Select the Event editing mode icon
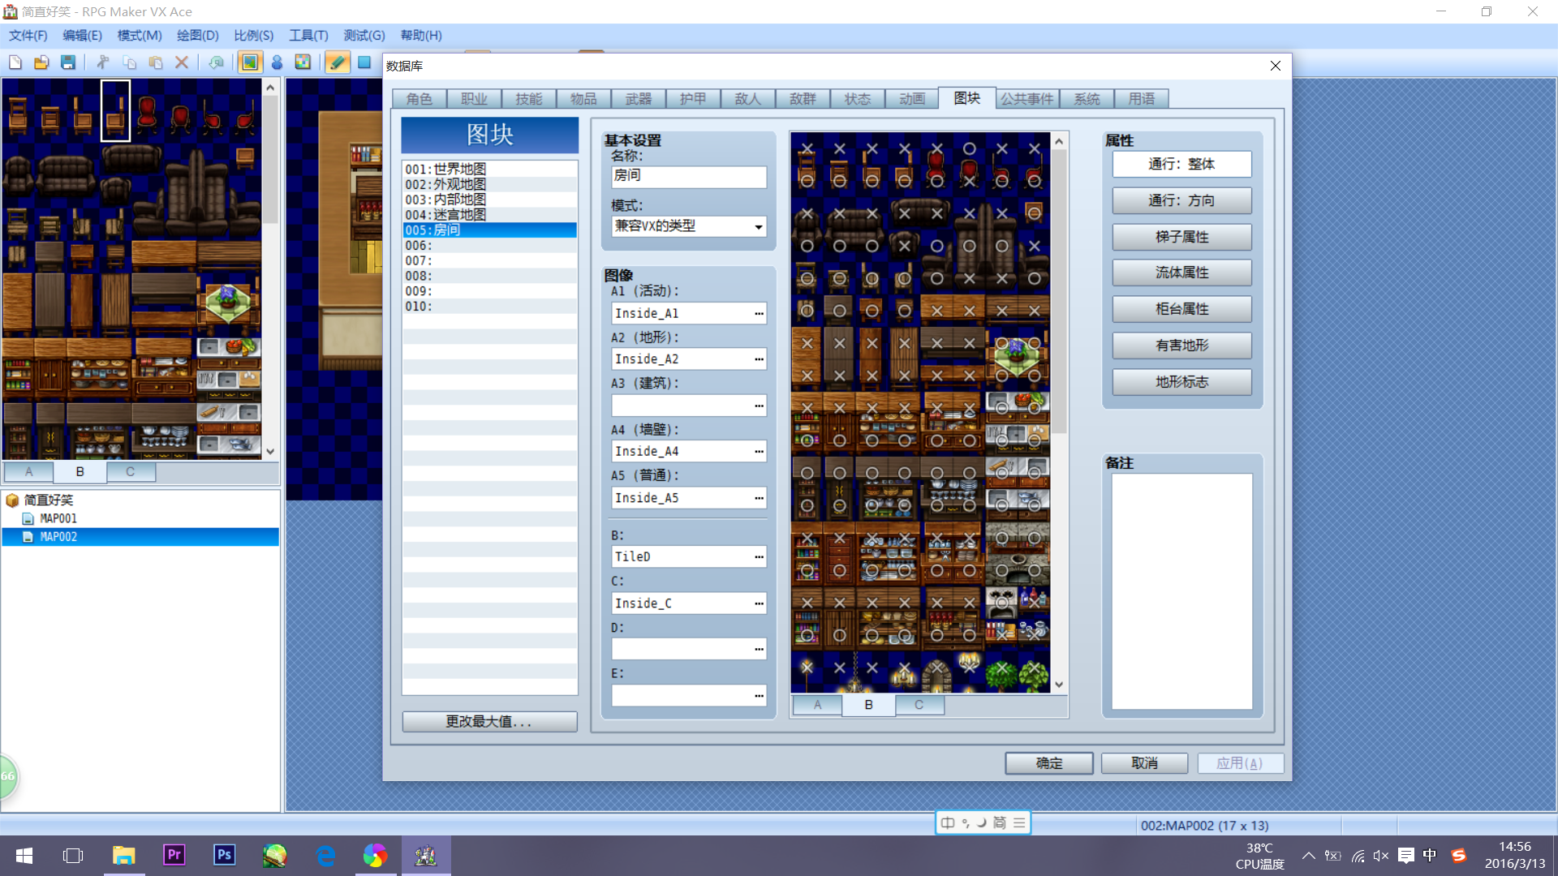 click(x=277, y=62)
